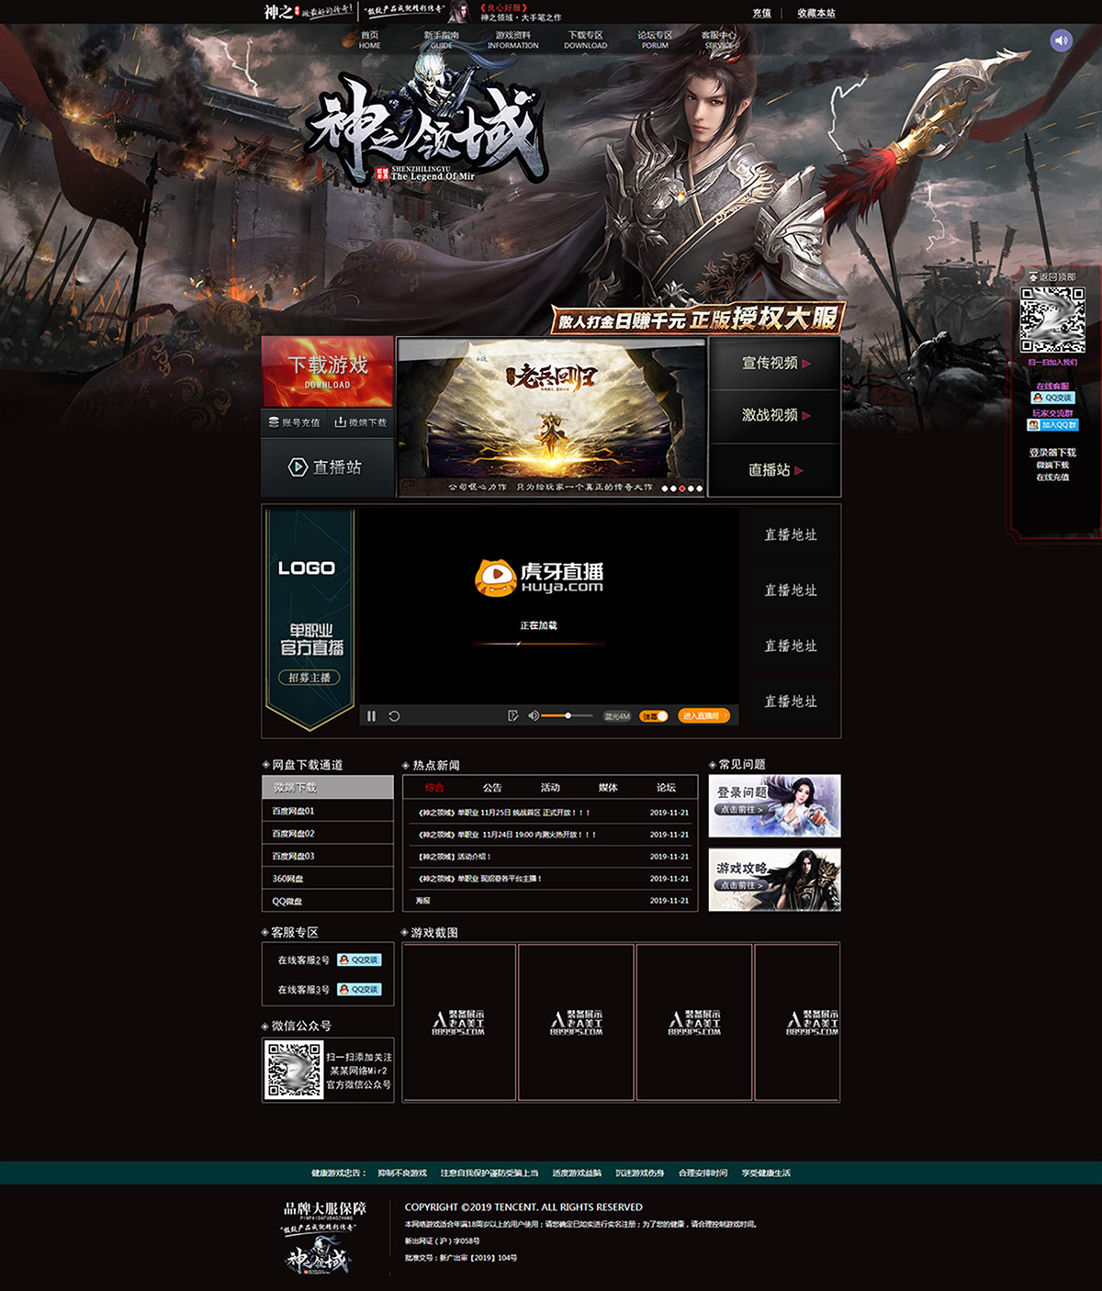This screenshot has height=1291, width=1102.
Task: Click the 微信公众号 QR code
Action: (x=294, y=1070)
